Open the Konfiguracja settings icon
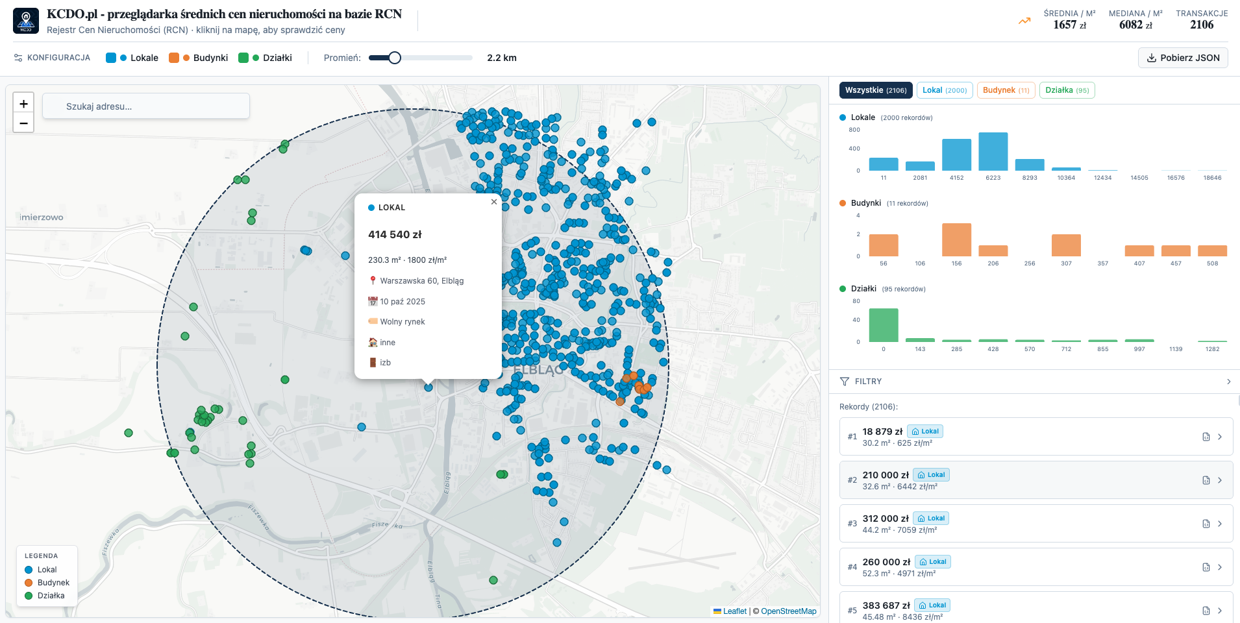1240x623 pixels. 18,58
